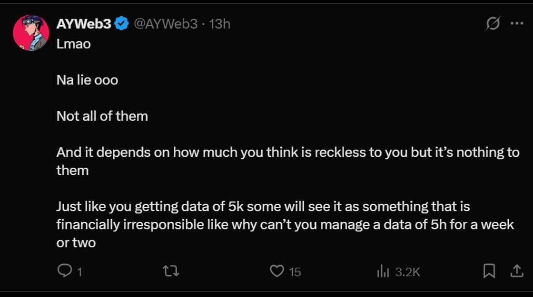
Task: Click the AYWeb3 display name
Action: coord(84,24)
